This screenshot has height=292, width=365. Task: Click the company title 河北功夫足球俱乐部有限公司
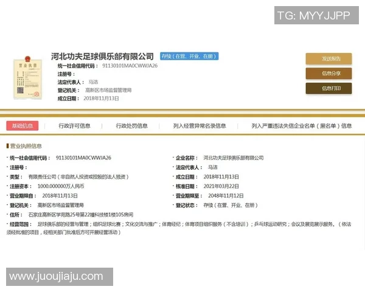(102, 57)
